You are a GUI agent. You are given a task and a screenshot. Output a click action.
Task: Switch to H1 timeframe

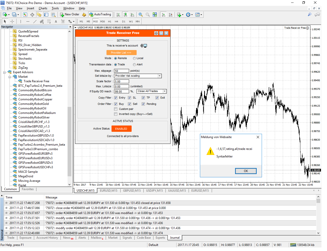(110, 21)
